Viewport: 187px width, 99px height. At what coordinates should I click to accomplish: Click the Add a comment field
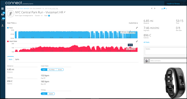[168, 61]
